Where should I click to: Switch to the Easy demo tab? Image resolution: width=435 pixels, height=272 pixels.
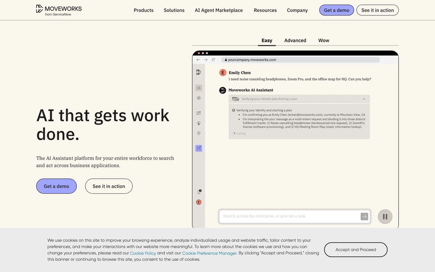click(x=267, y=41)
